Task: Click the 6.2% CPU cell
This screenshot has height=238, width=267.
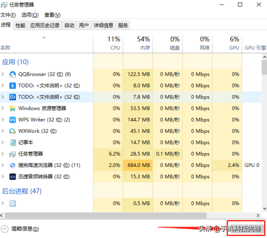Action: tap(108, 154)
